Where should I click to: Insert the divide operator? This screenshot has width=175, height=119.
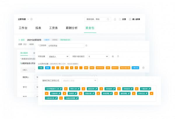coord(76,68)
